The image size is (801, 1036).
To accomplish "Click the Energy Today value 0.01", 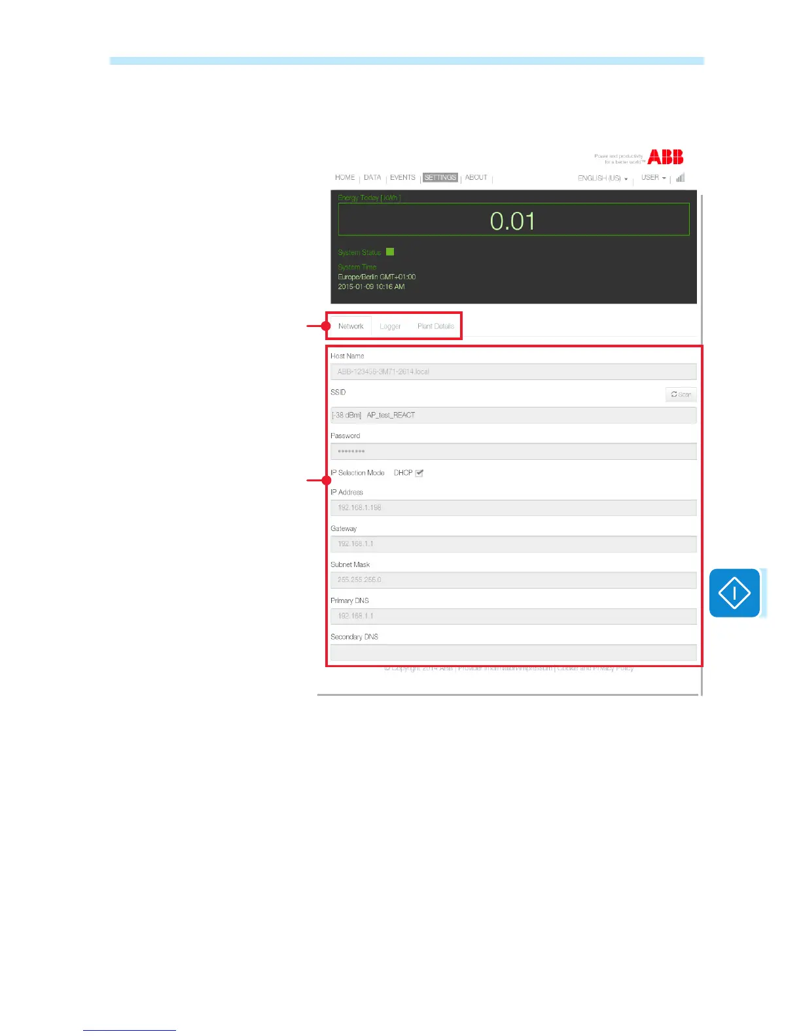I will 512,221.
